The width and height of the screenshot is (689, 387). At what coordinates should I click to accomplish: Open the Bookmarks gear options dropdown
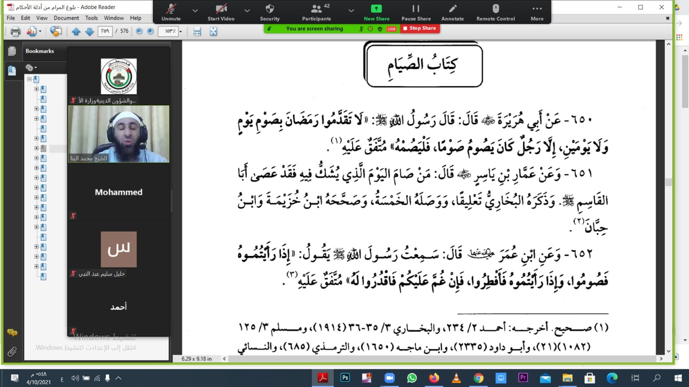point(31,68)
